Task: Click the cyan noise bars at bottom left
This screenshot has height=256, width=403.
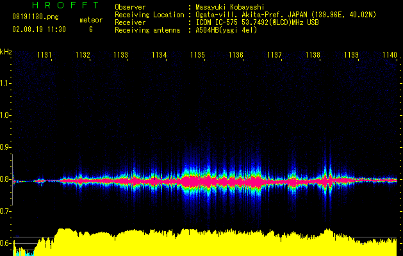Action: coord(24,253)
